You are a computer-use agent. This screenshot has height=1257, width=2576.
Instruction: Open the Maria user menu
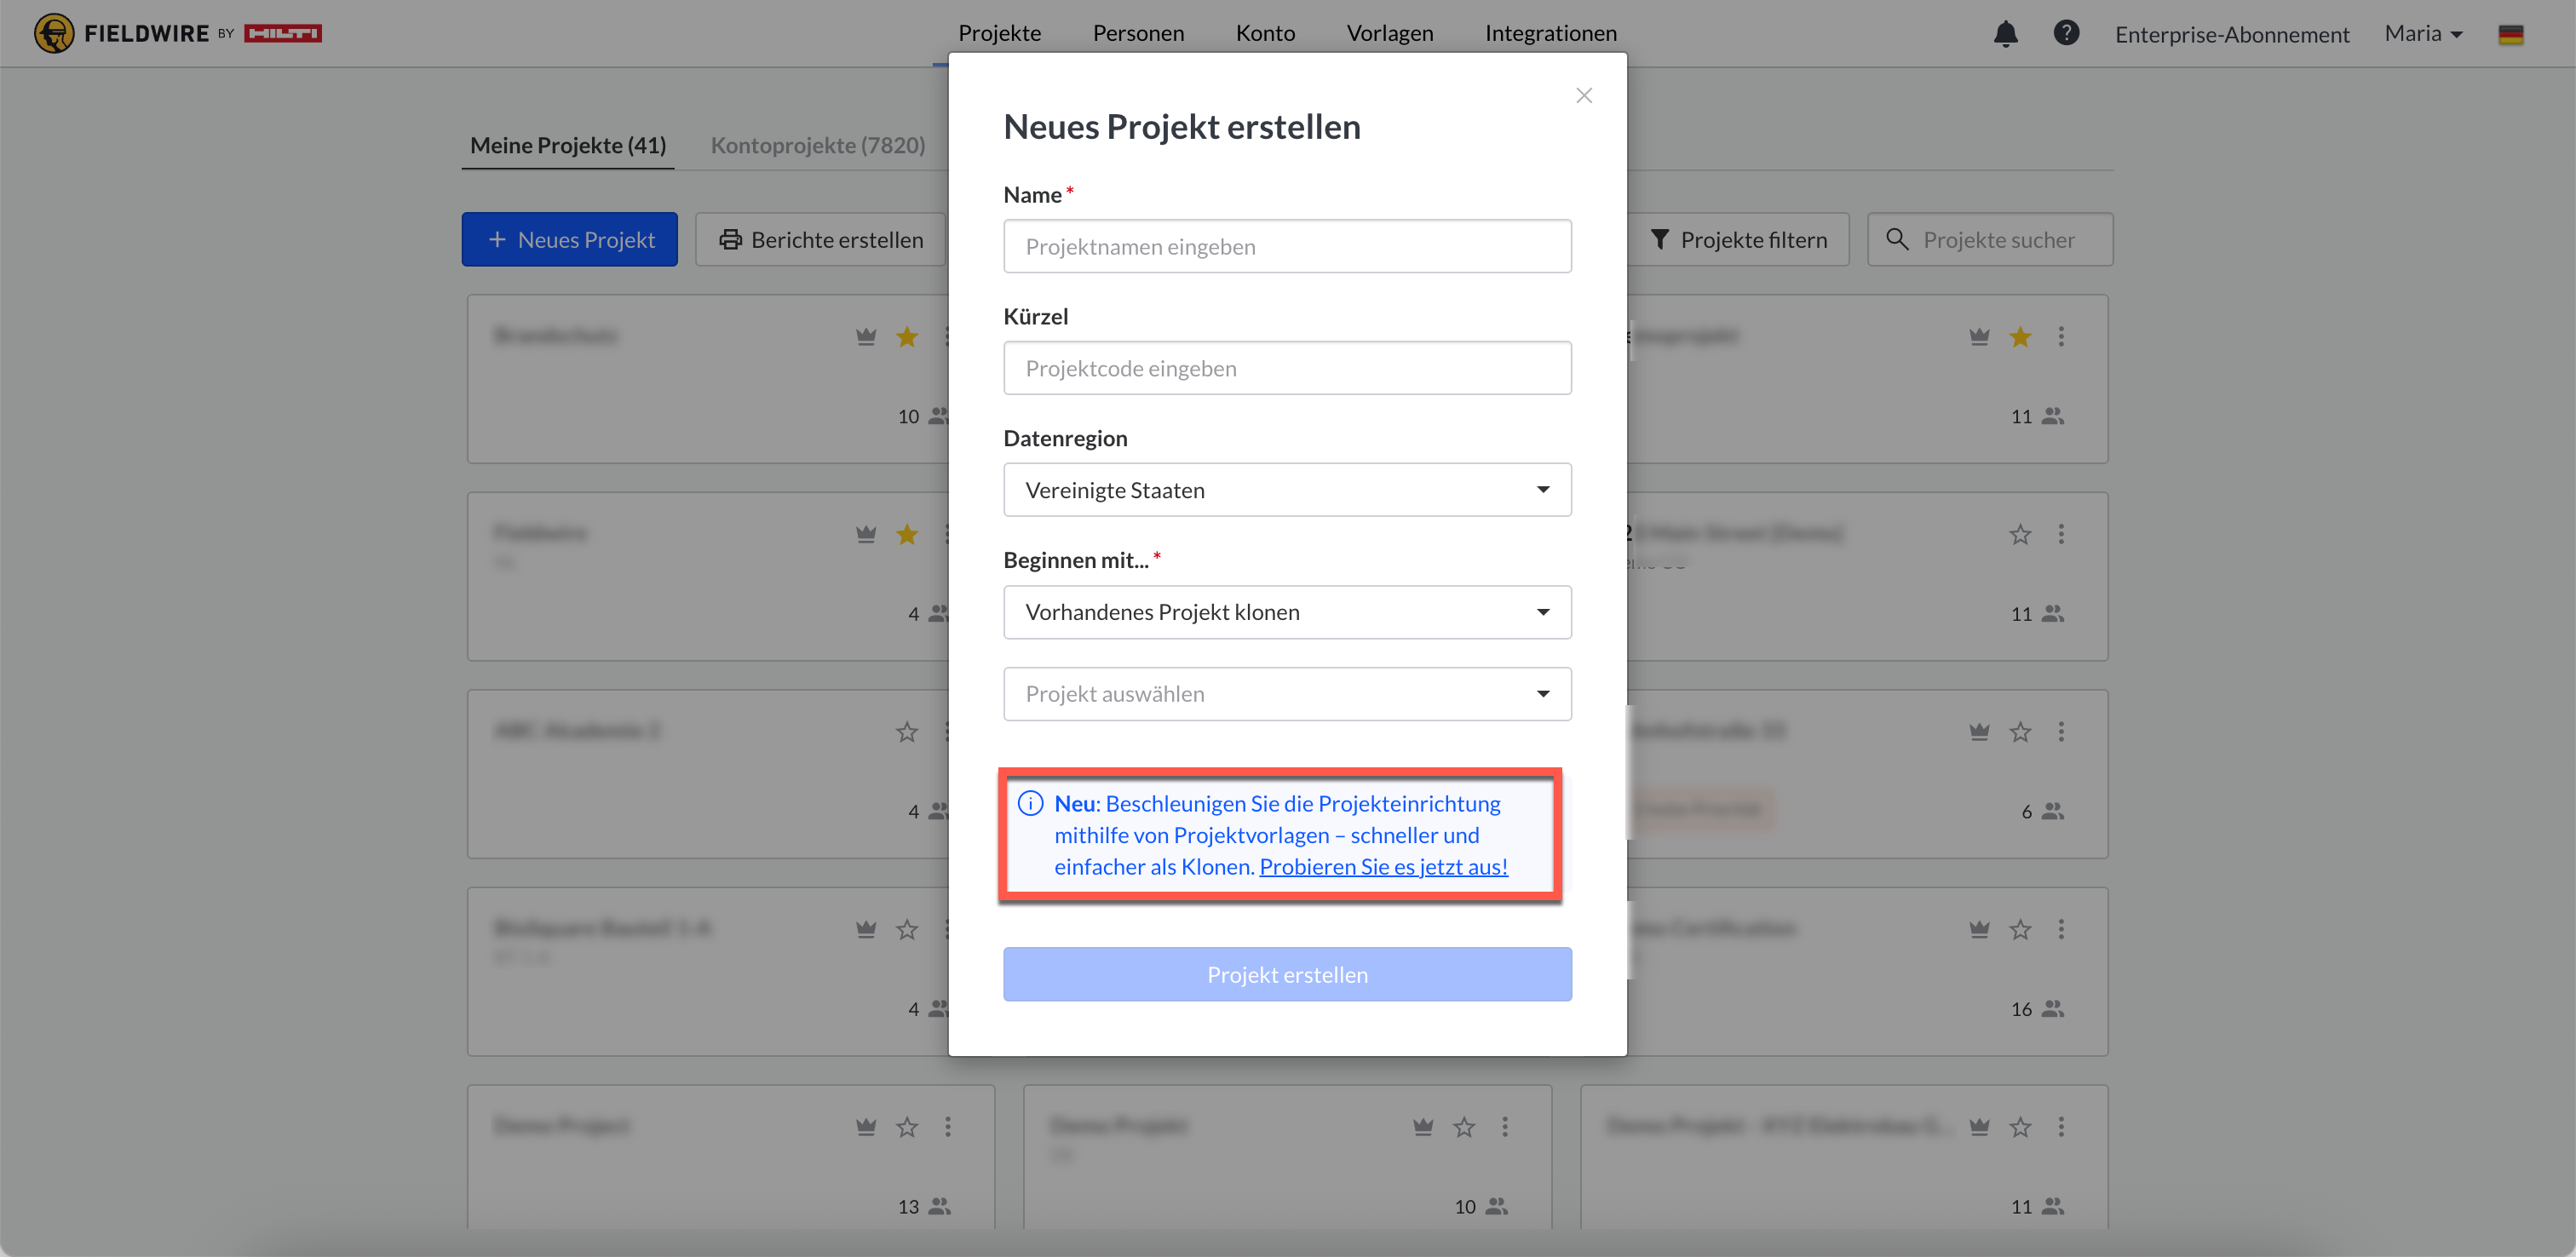click(x=2423, y=34)
